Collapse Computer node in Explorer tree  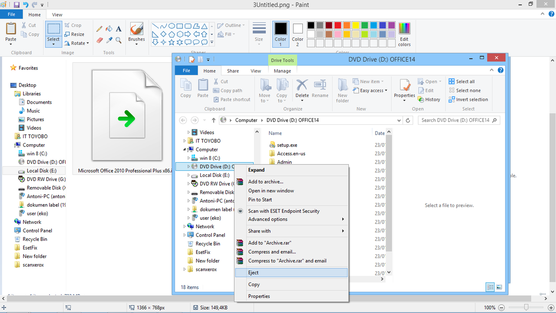point(185,150)
